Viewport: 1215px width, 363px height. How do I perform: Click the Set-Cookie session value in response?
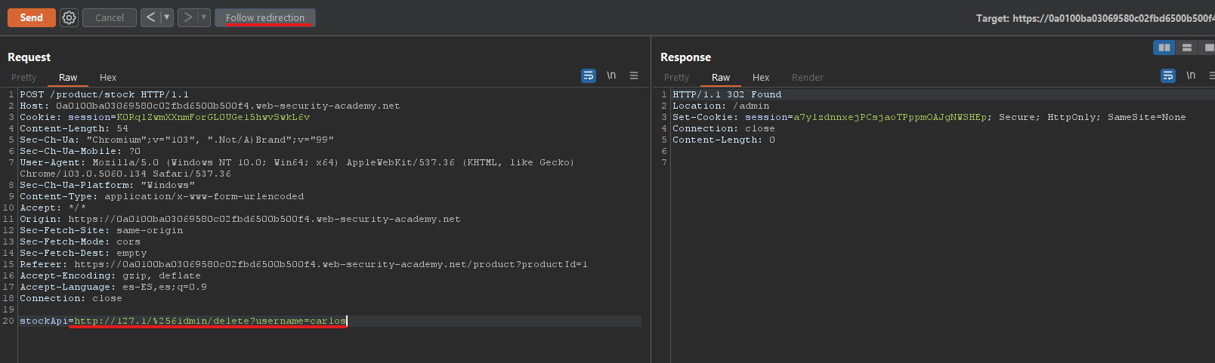coord(890,117)
